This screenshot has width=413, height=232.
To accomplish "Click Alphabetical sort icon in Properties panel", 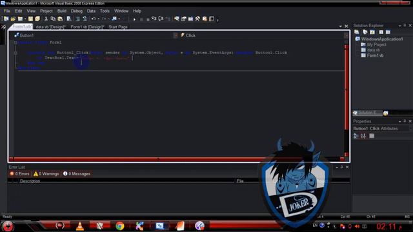I will tap(363, 136).
